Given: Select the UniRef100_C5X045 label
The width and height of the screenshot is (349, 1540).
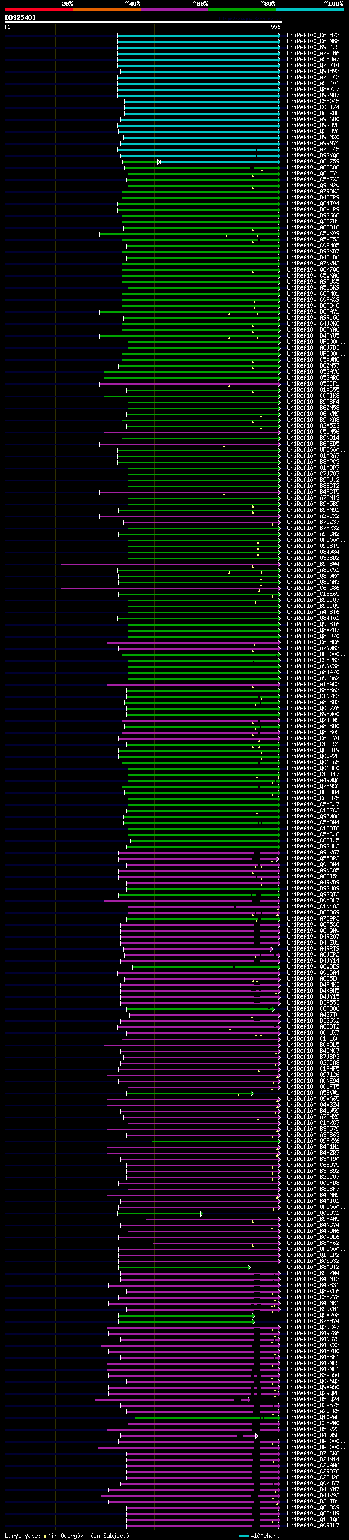Looking at the screenshot, I should (313, 102).
